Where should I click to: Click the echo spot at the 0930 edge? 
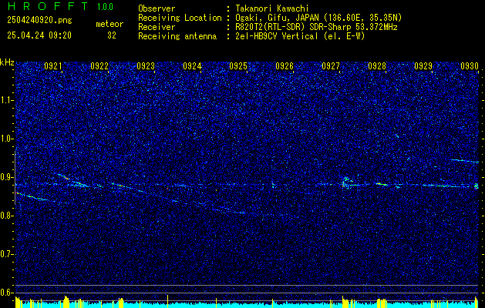(477, 186)
